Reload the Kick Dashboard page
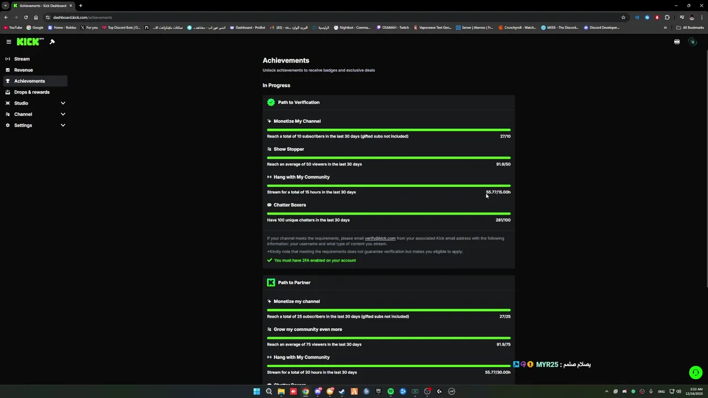The height and width of the screenshot is (398, 708). tap(25, 17)
